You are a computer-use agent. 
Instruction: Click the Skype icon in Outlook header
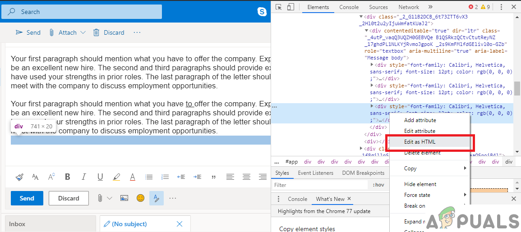(x=262, y=12)
